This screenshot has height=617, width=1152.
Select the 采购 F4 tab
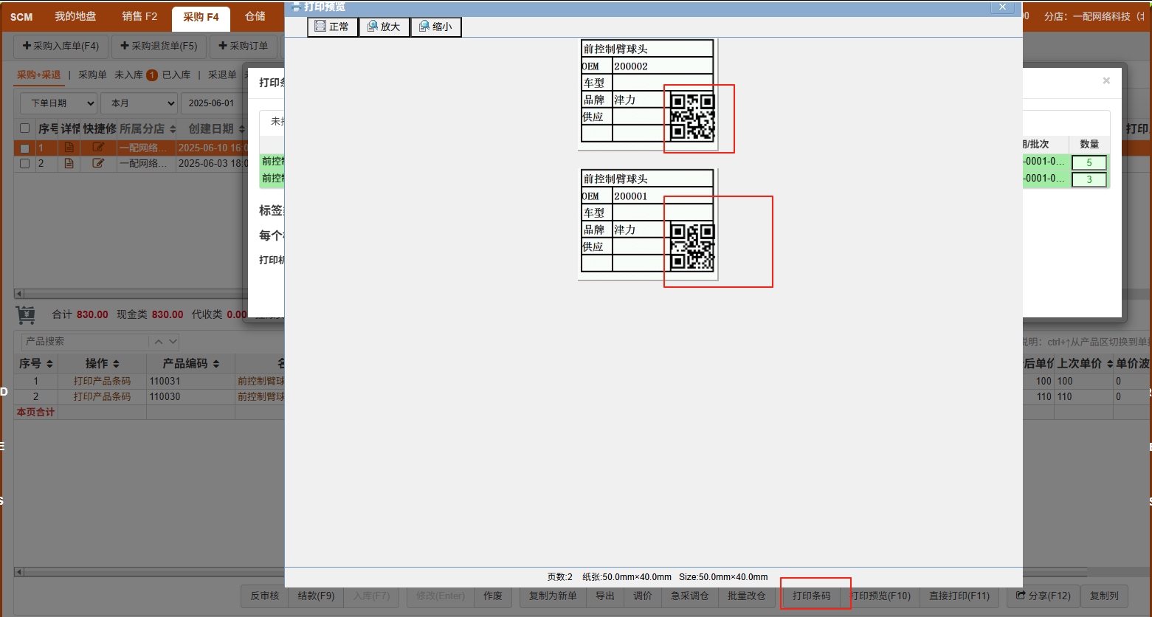(201, 17)
